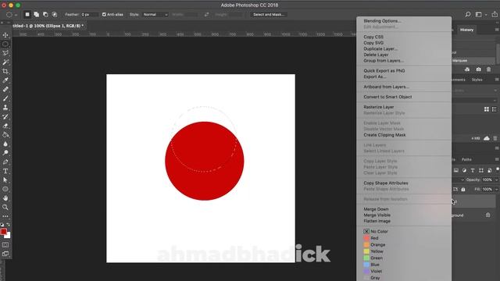Toggle the lock all icon in Layers panel

click(463, 189)
